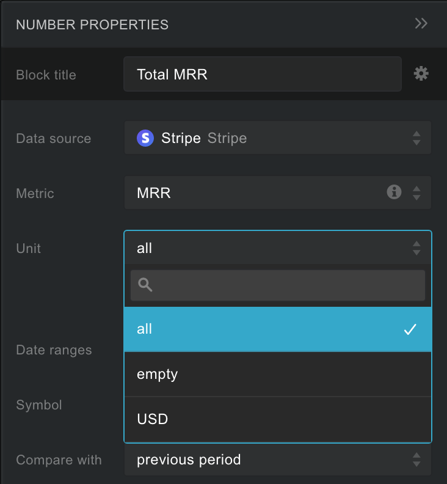Close the Unit dropdown showing all

[269, 248]
